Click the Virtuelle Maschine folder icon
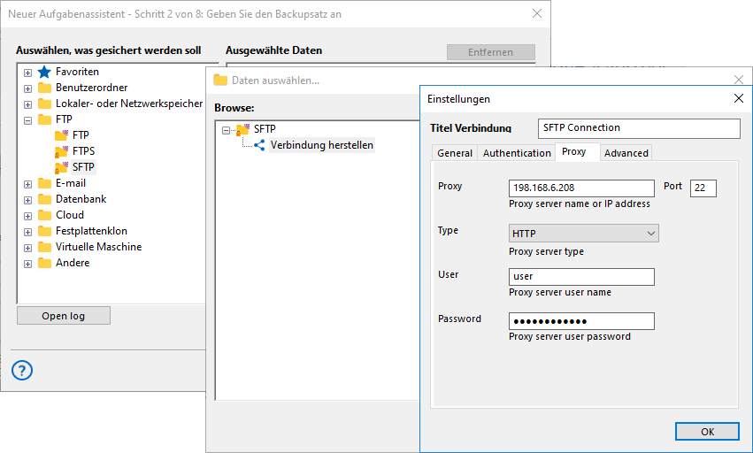The height and width of the screenshot is (453, 753). point(44,247)
